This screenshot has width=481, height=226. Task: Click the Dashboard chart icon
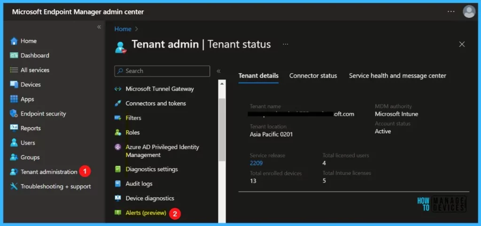pos(14,55)
